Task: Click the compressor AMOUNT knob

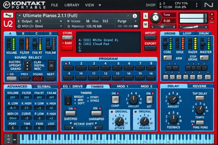Action: (x=134, y=100)
